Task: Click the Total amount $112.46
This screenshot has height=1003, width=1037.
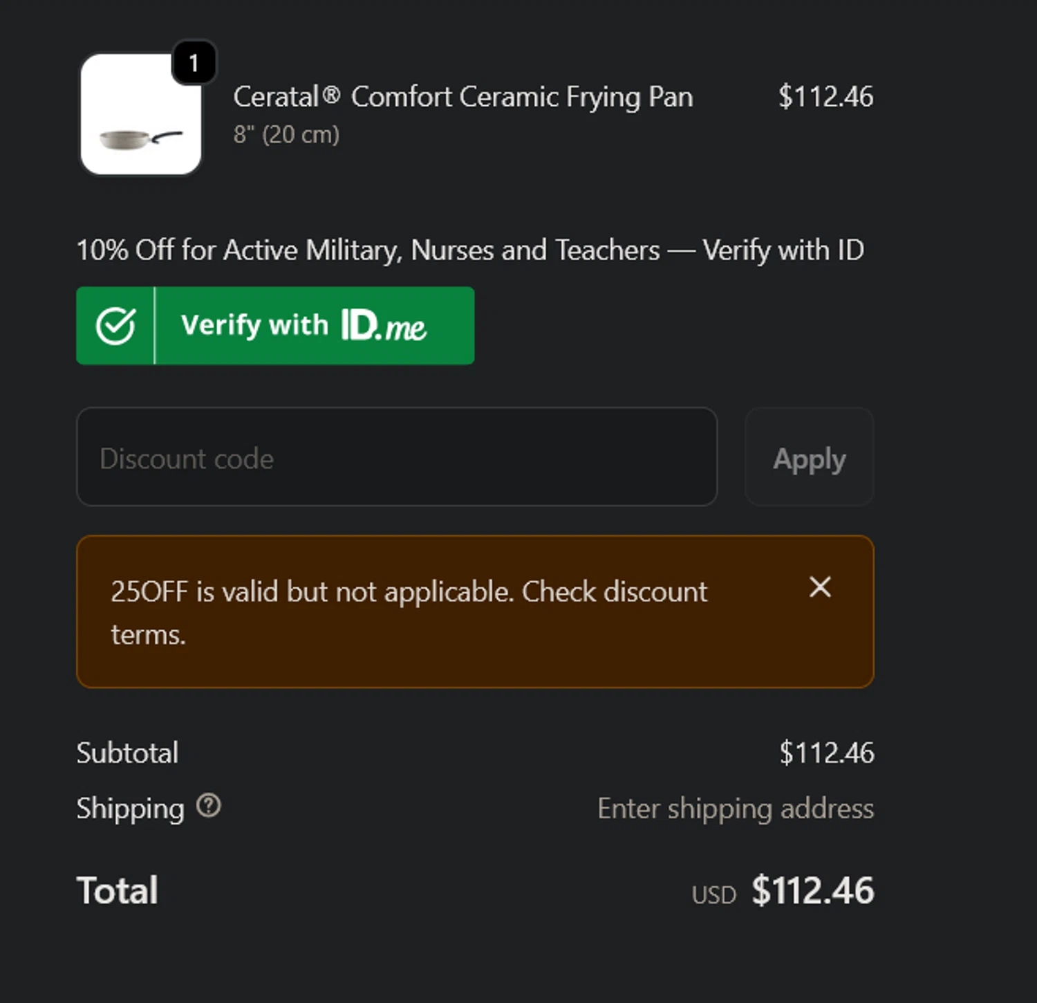Action: [813, 890]
